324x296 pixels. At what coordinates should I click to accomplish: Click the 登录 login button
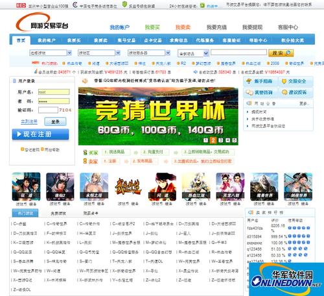click(x=55, y=122)
